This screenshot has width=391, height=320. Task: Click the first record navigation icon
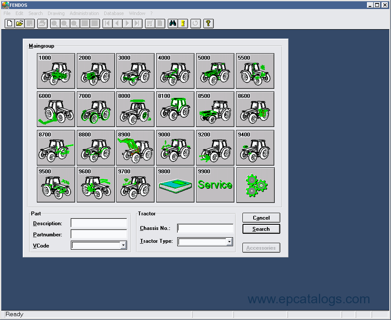point(107,24)
